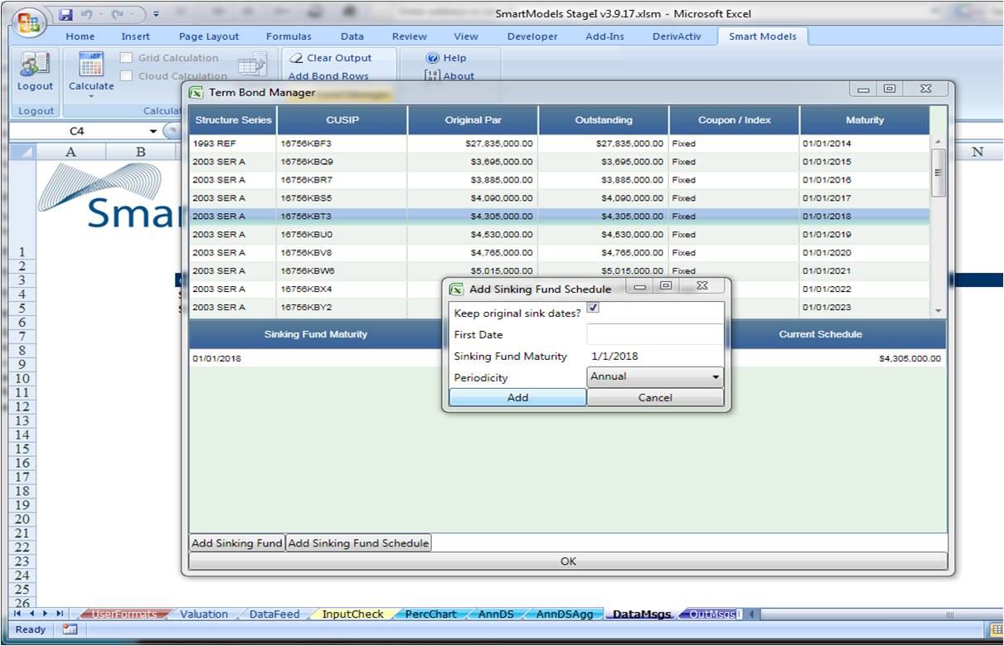Open Data ribbon tab
This screenshot has width=1004, height=646.
(352, 36)
